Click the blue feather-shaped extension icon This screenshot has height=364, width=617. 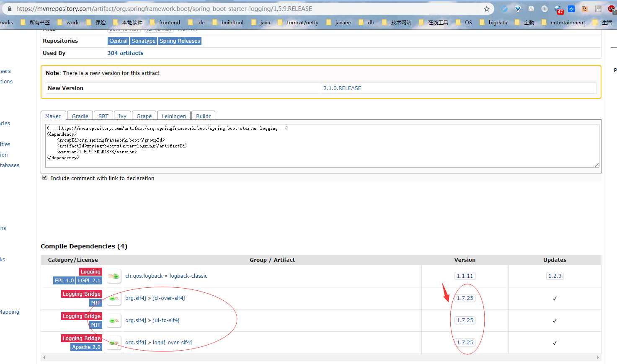click(504, 9)
